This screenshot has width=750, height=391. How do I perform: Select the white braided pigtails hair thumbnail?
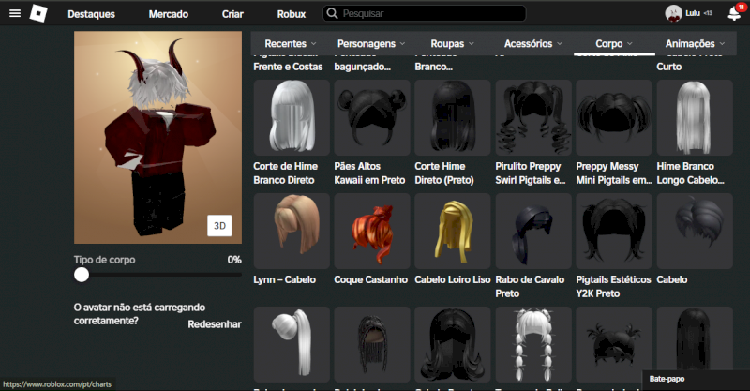tap(533, 344)
